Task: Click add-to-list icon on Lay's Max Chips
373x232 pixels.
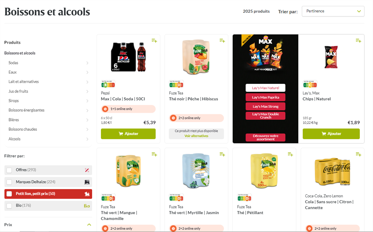Action: tap(358, 41)
